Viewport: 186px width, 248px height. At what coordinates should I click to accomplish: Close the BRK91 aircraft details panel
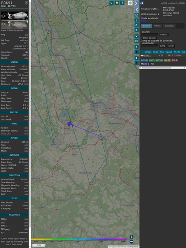(26, 3)
